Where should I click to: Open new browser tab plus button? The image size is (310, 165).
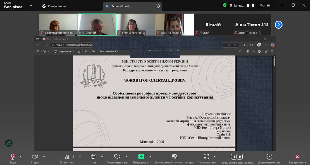point(83,39)
